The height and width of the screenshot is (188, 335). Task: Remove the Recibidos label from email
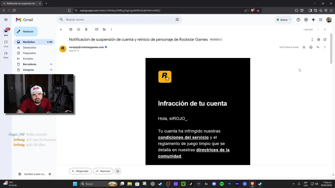[221, 40]
